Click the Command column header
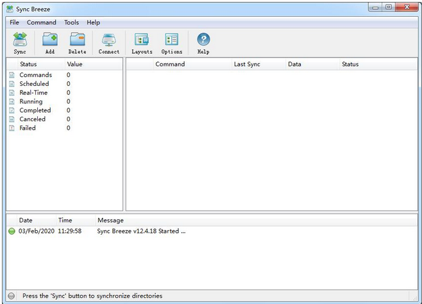The image size is (422, 304). coord(170,64)
